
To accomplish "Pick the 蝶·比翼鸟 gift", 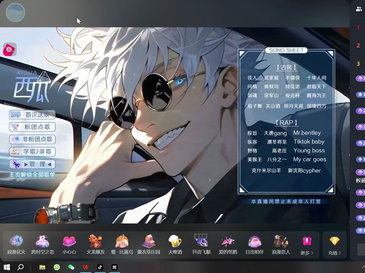I will (x=122, y=244).
